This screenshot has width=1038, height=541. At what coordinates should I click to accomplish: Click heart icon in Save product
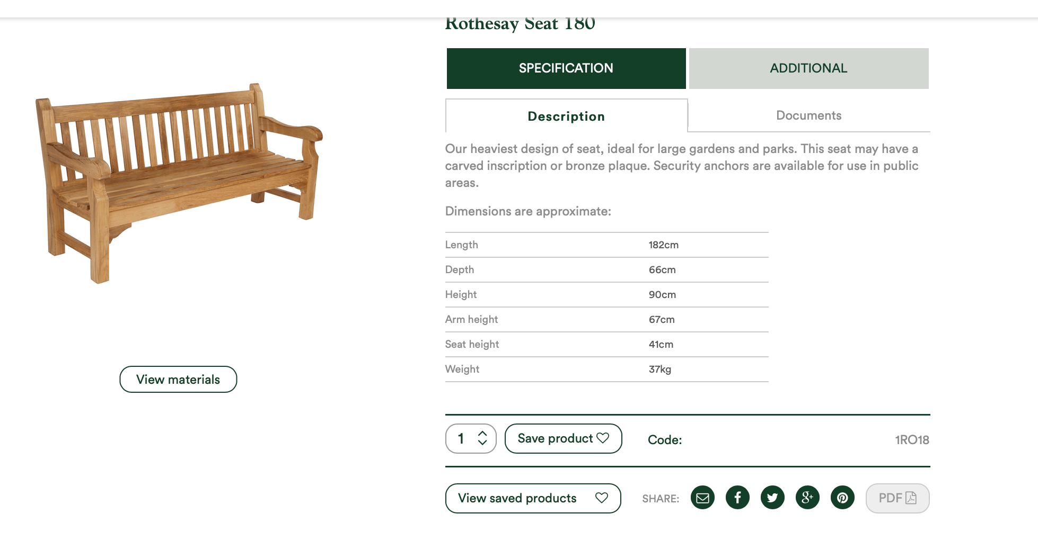pyautogui.click(x=603, y=438)
